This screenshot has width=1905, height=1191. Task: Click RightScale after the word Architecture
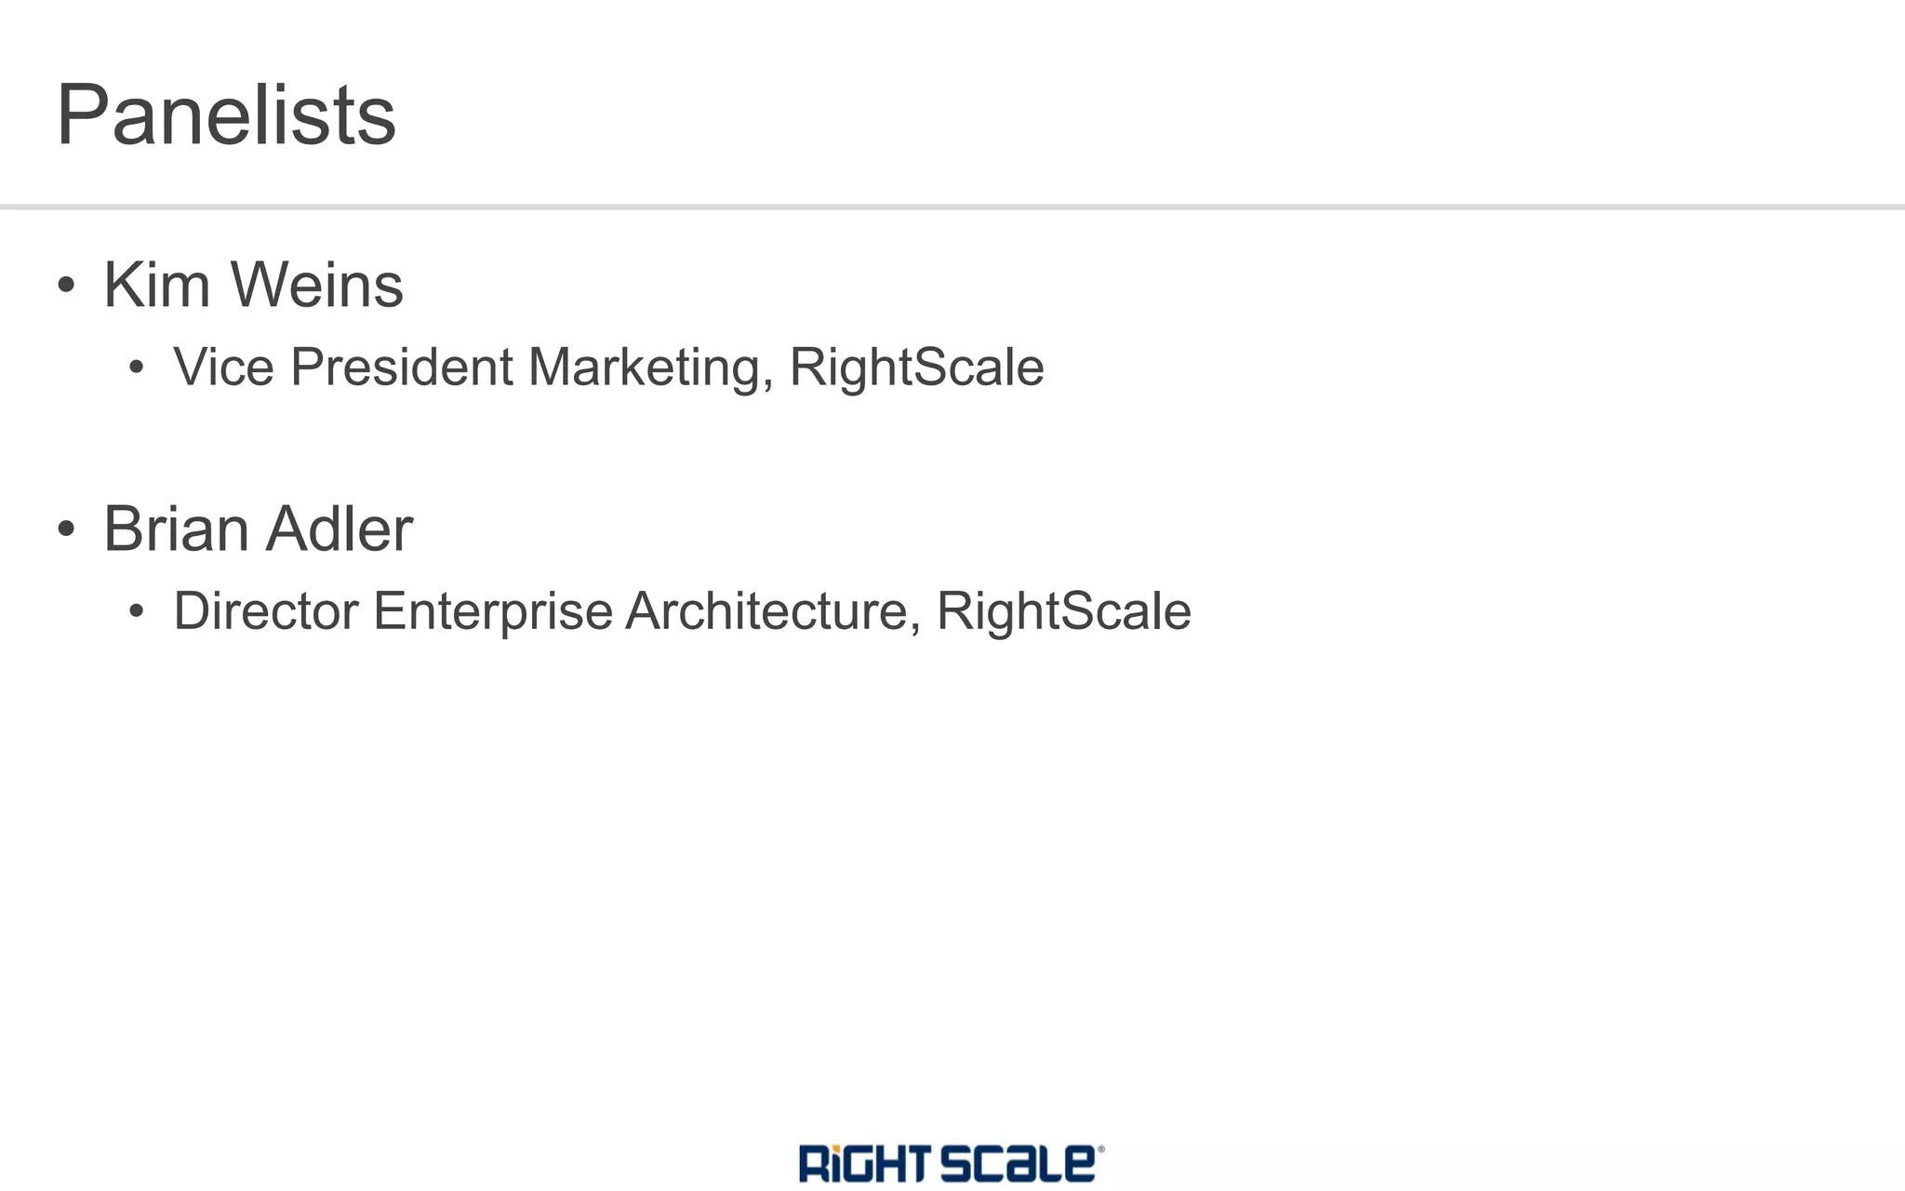tap(1063, 611)
